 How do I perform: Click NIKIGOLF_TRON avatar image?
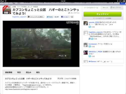pyautogui.click(x=86, y=53)
